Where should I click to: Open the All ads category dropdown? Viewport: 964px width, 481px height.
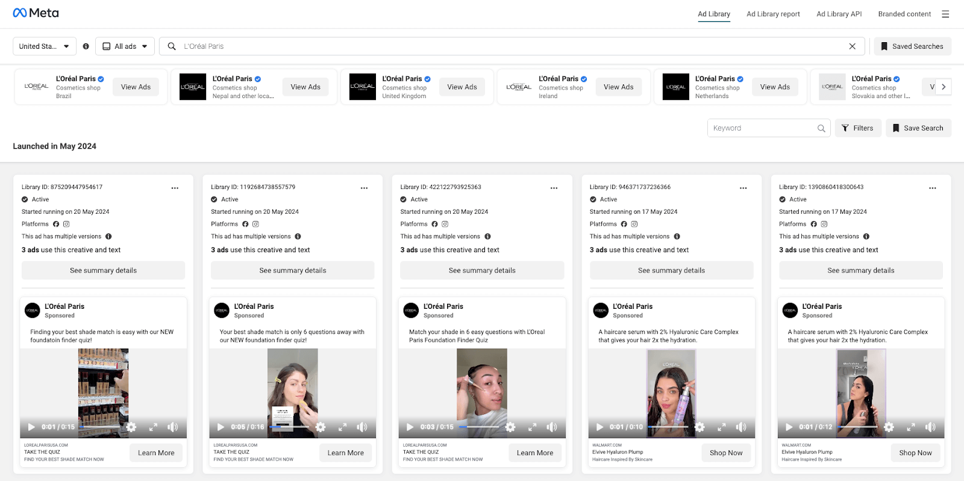coord(125,46)
